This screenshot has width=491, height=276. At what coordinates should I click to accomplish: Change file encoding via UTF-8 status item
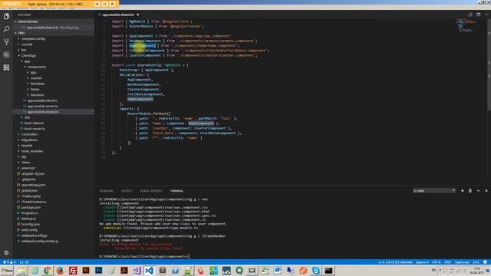437,262
